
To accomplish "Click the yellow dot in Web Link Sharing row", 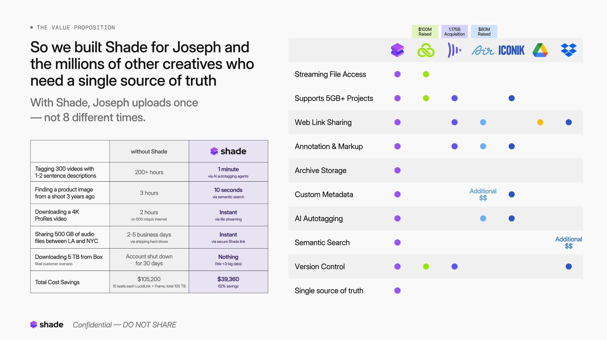I will click(540, 122).
